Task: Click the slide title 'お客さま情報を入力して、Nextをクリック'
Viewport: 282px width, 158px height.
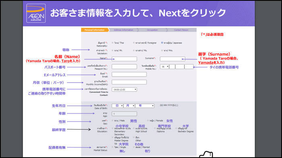Action: click(138, 13)
